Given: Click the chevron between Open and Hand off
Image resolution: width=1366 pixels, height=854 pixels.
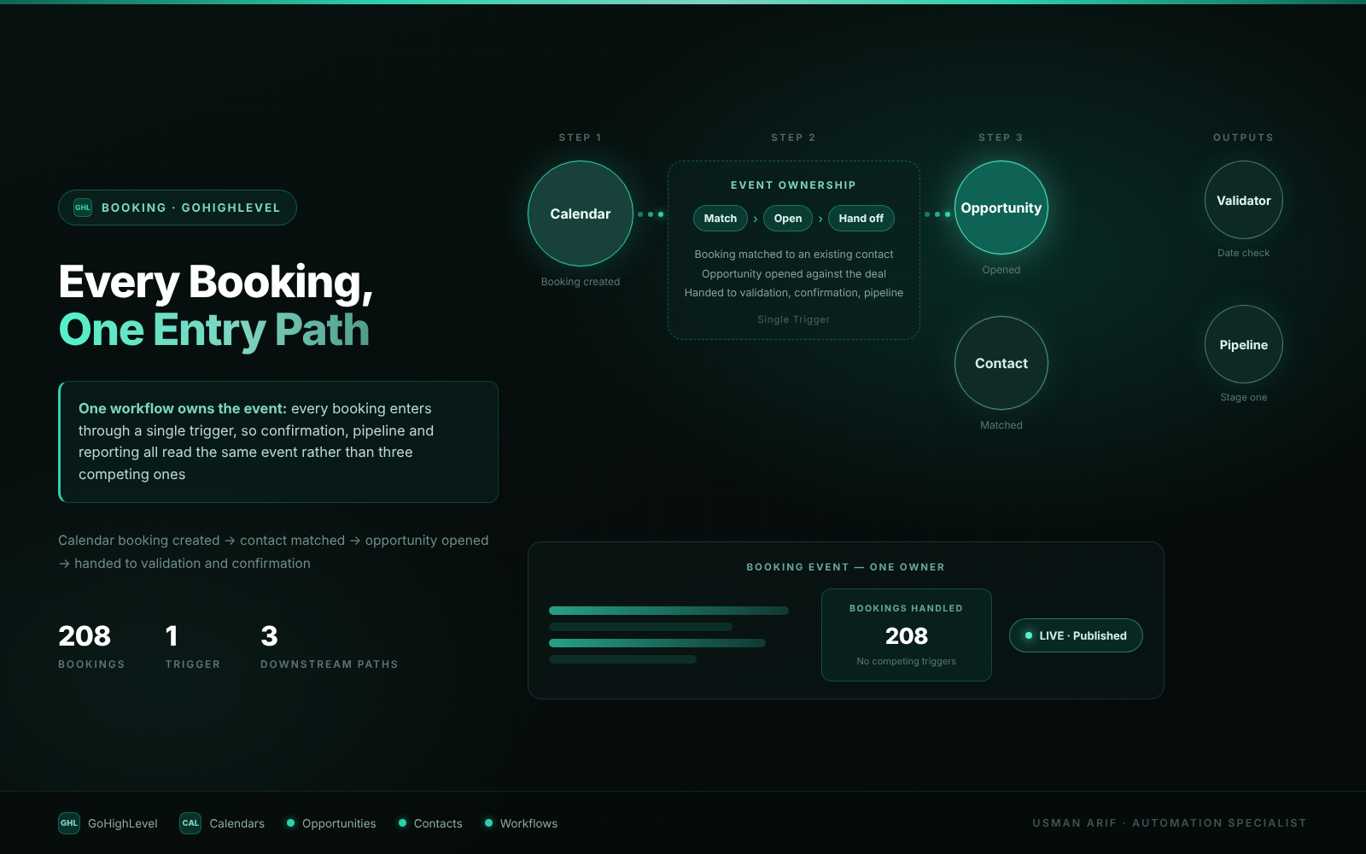Looking at the screenshot, I should (820, 219).
